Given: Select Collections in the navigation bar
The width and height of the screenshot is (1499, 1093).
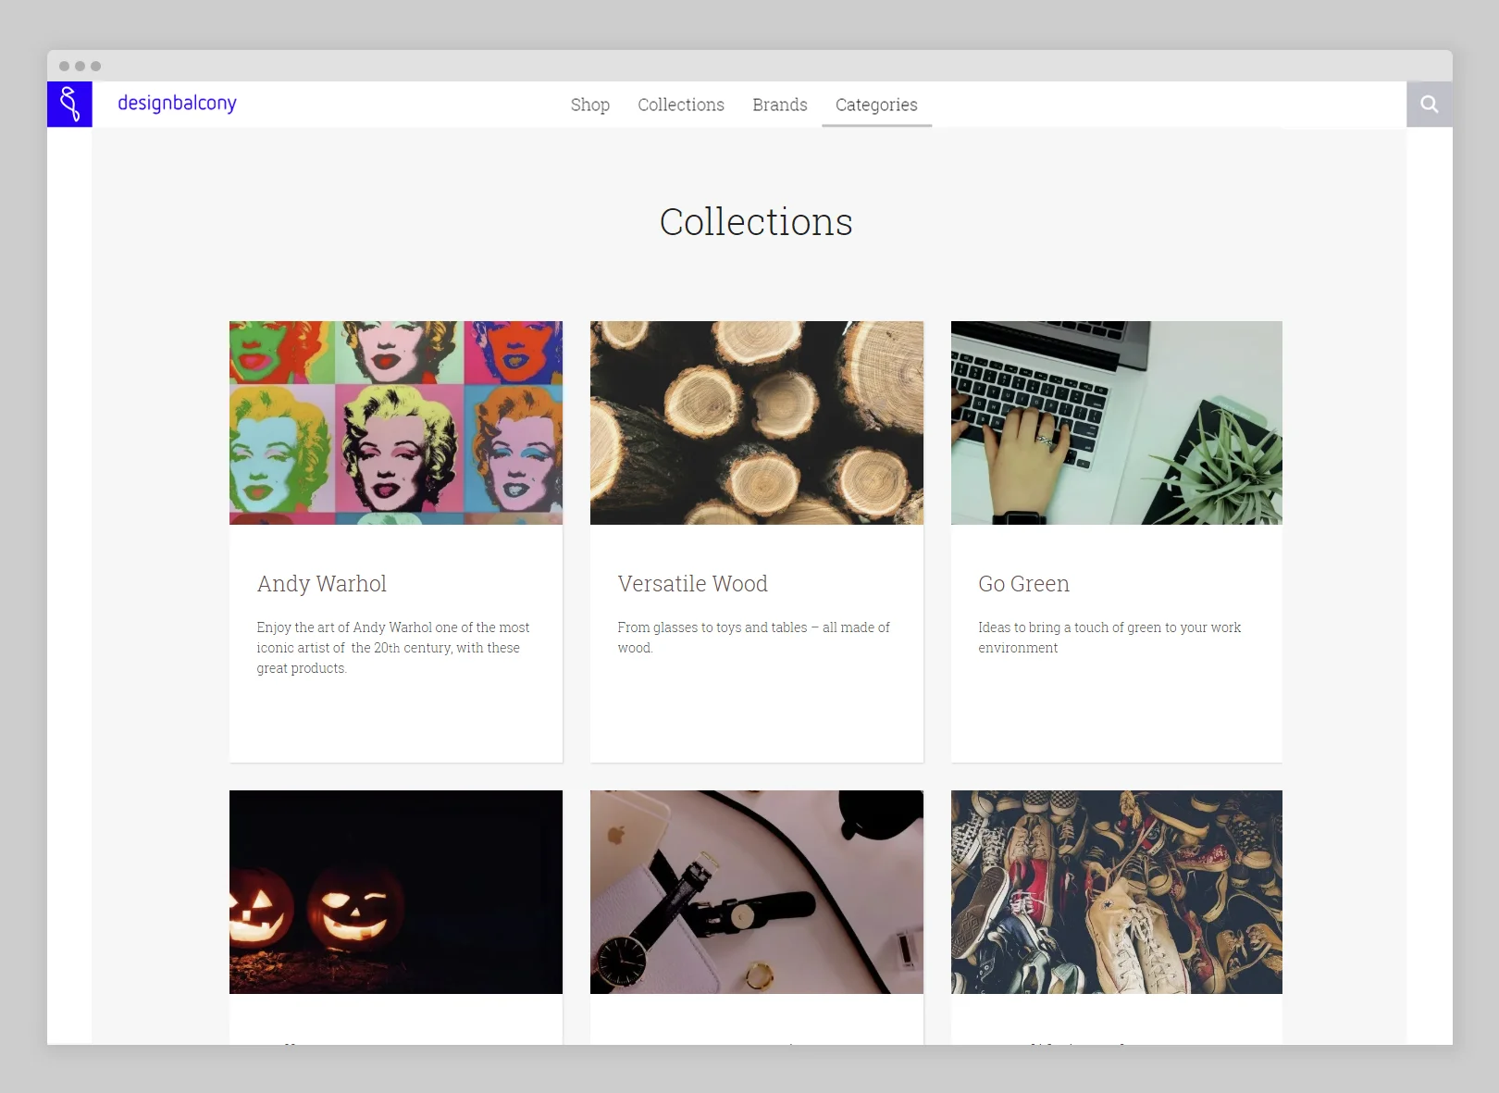Looking at the screenshot, I should click(x=681, y=105).
